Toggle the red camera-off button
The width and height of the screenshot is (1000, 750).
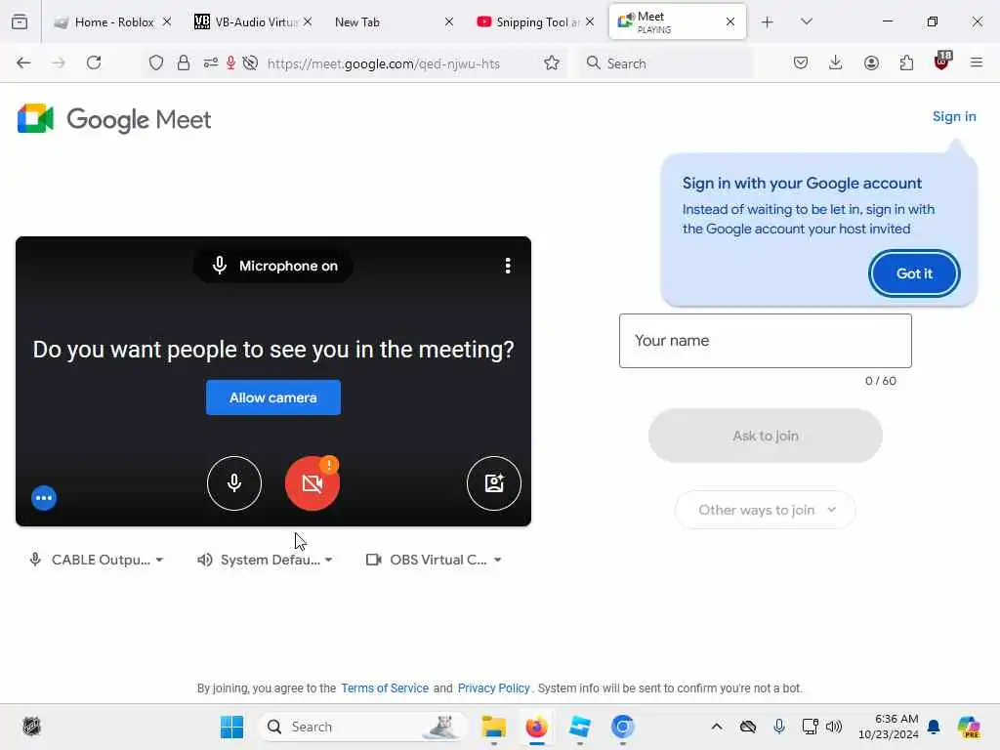(312, 483)
